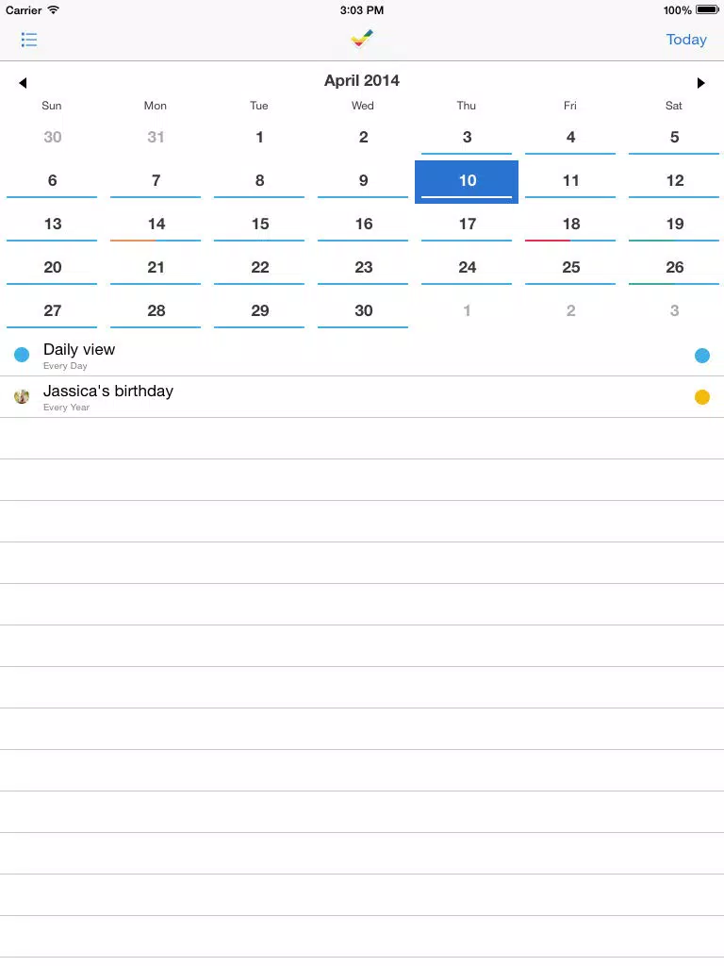Select the 21st in the calendar

click(156, 267)
